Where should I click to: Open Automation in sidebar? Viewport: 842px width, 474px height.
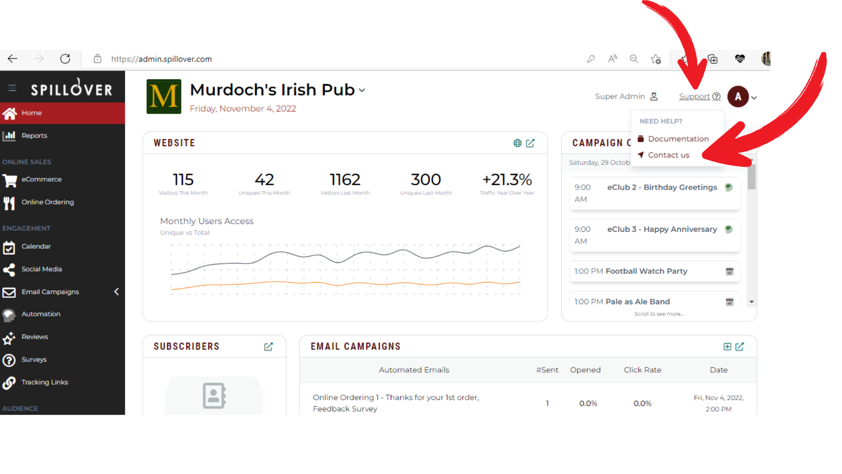62,314
